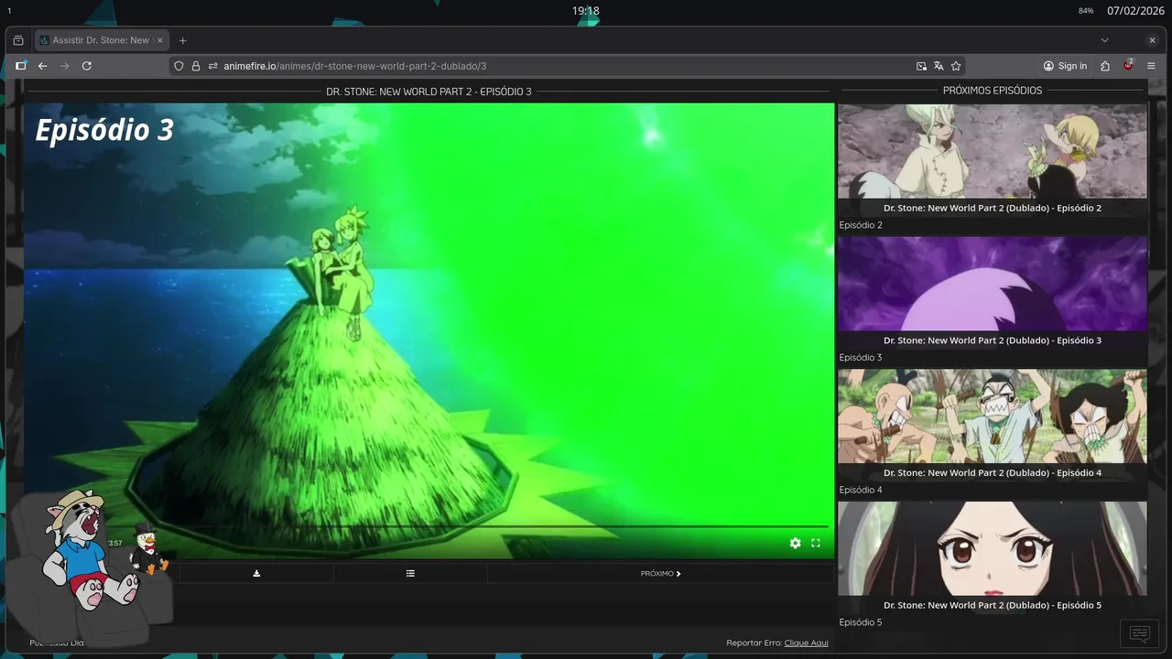Image resolution: width=1172 pixels, height=659 pixels.
Task: Click 'PRÓXIMOS EPISÓDIOS' heading
Action: 993,91
